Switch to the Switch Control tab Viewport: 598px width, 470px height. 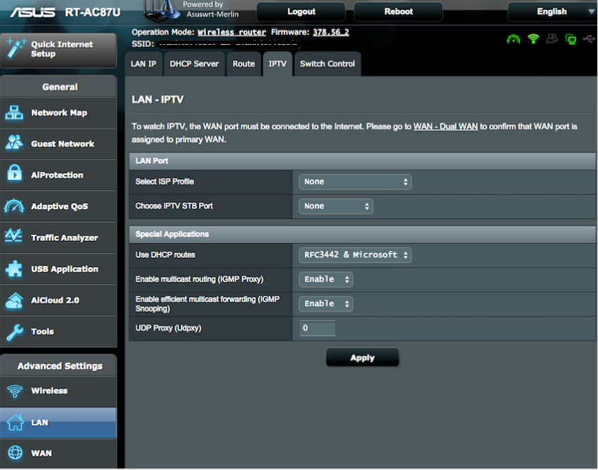click(327, 64)
